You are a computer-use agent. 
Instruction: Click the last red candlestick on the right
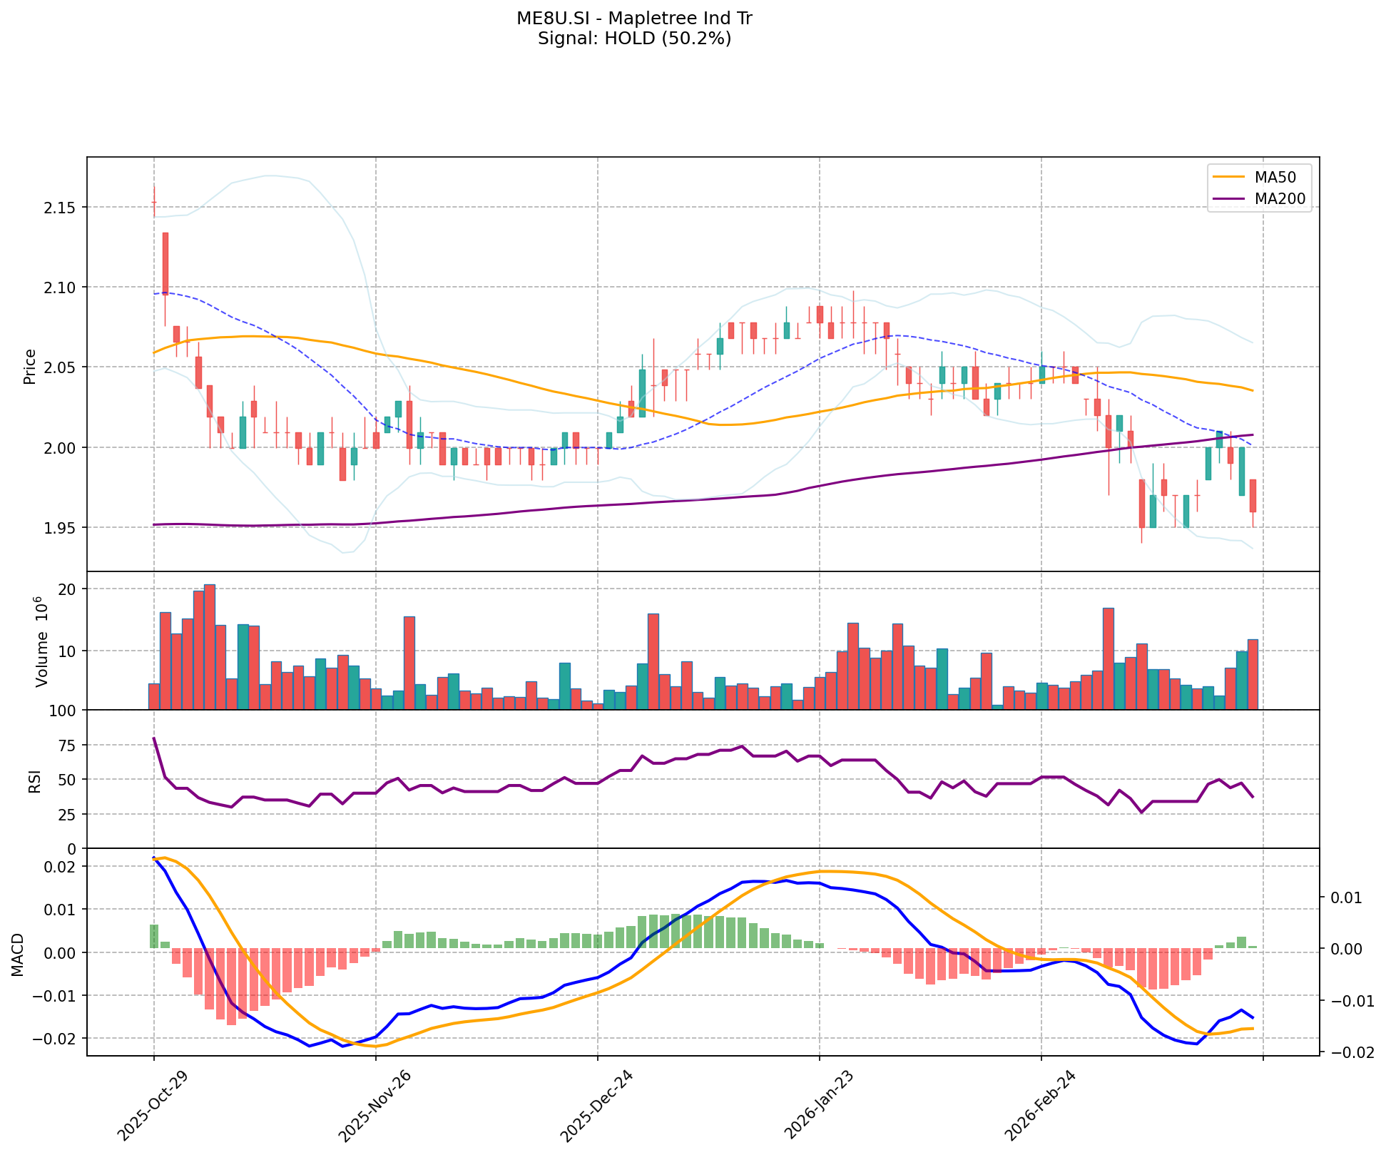[x=1253, y=496]
